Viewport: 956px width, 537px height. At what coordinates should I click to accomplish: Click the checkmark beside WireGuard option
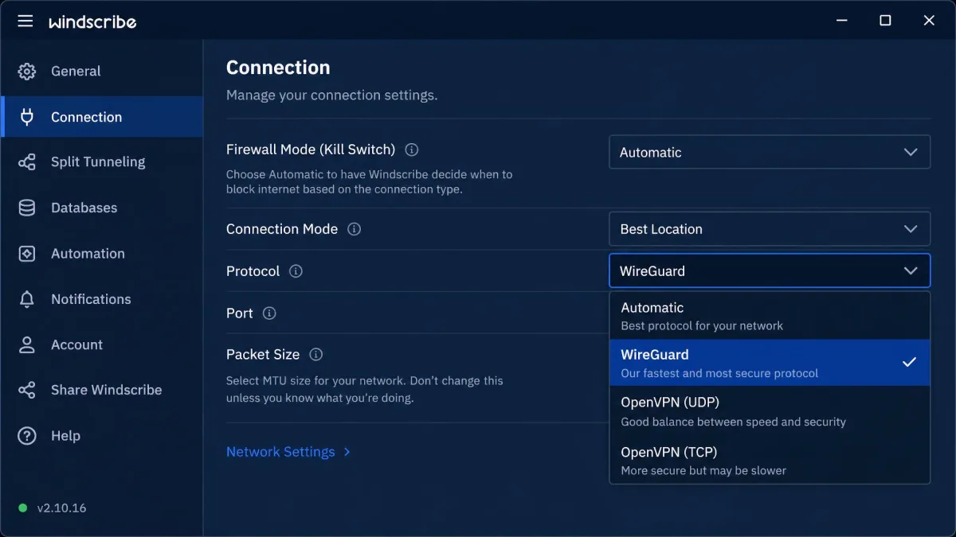click(909, 362)
